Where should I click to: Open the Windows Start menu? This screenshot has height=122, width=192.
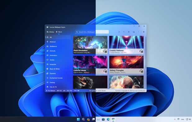point(78,119)
